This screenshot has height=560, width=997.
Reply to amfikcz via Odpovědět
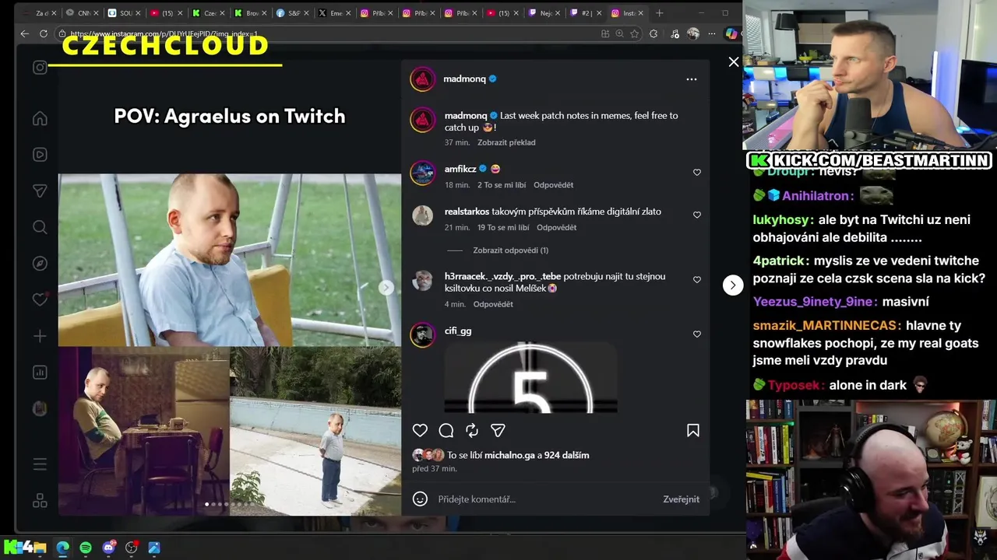tap(553, 185)
